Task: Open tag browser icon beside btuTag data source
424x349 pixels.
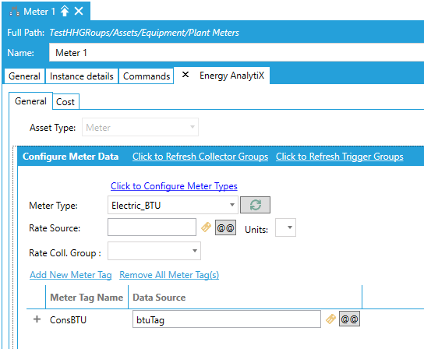Action: coord(330,319)
